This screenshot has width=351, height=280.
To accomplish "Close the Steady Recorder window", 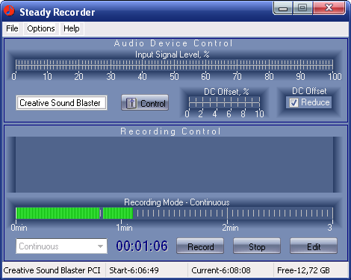I will (329, 8).
